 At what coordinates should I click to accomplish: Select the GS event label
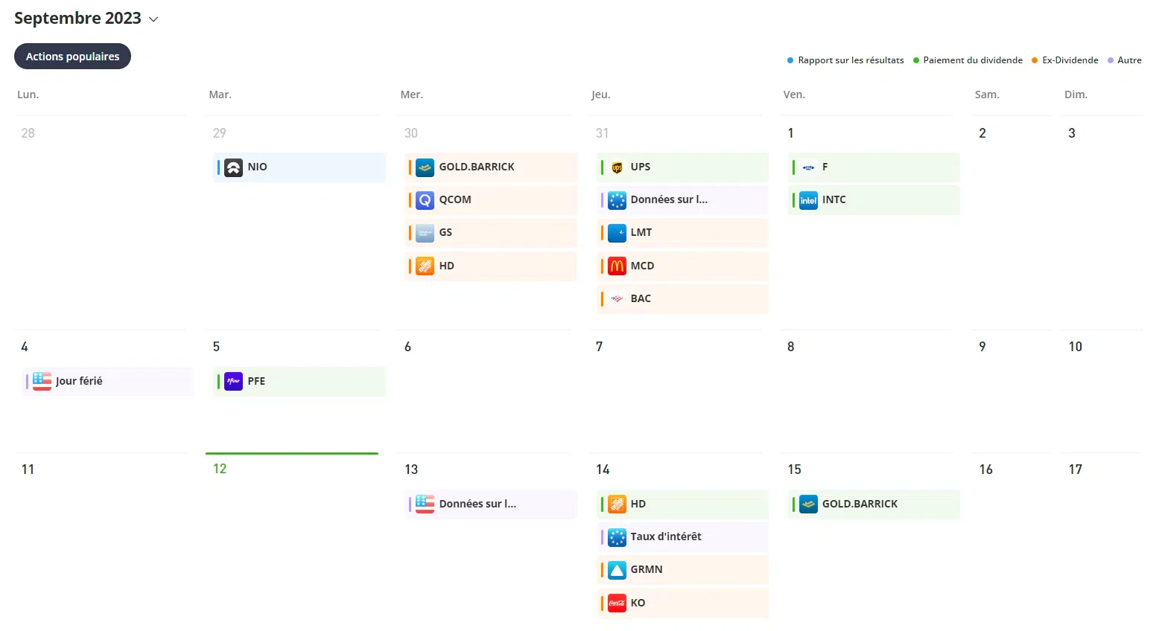coord(445,232)
